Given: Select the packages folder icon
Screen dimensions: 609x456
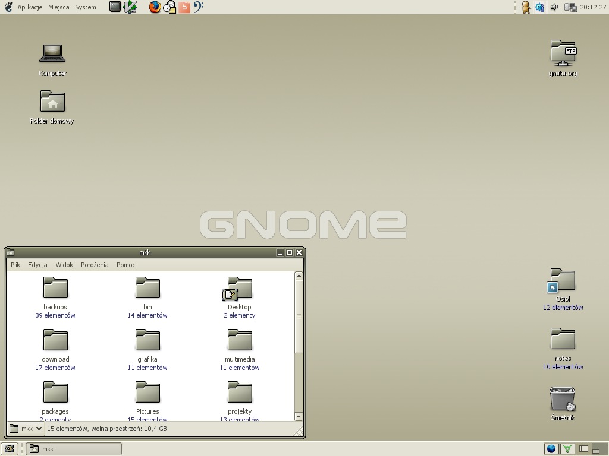Looking at the screenshot, I should point(55,392).
